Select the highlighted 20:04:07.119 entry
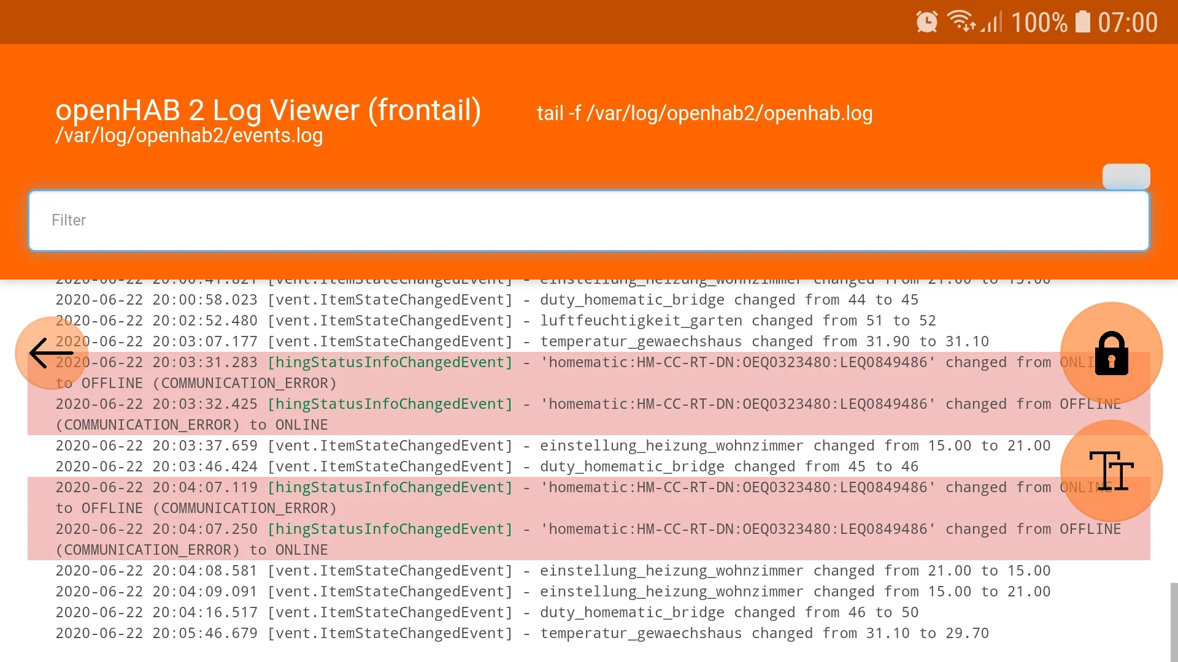This screenshot has height=662, width=1178. tap(589, 498)
